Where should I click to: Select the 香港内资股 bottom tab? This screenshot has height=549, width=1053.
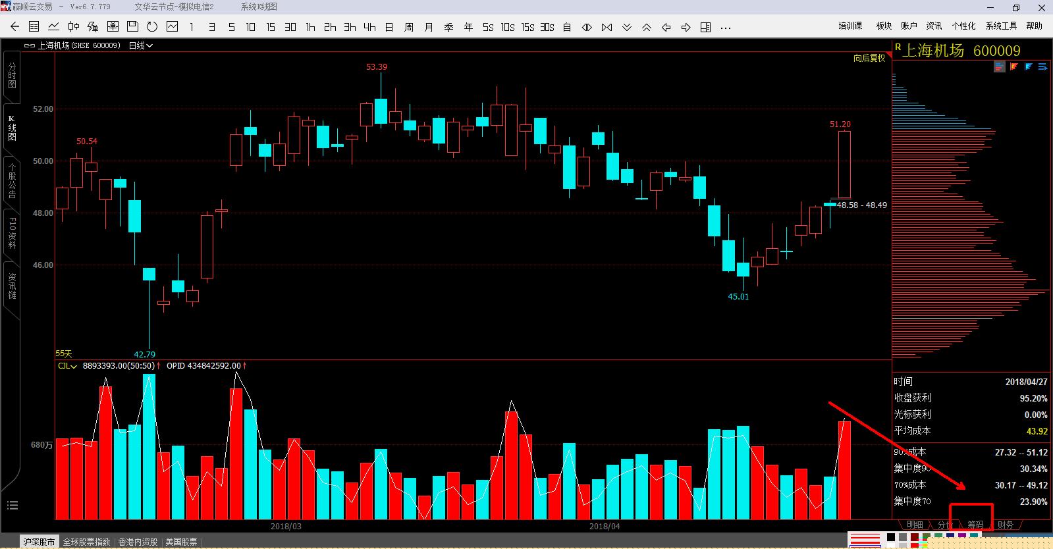click(x=138, y=542)
